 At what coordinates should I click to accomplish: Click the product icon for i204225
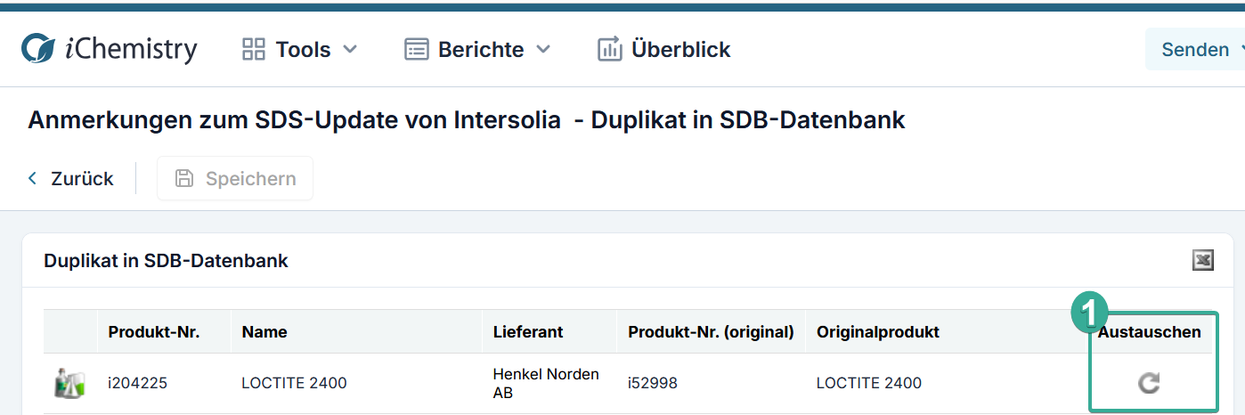coord(69,383)
